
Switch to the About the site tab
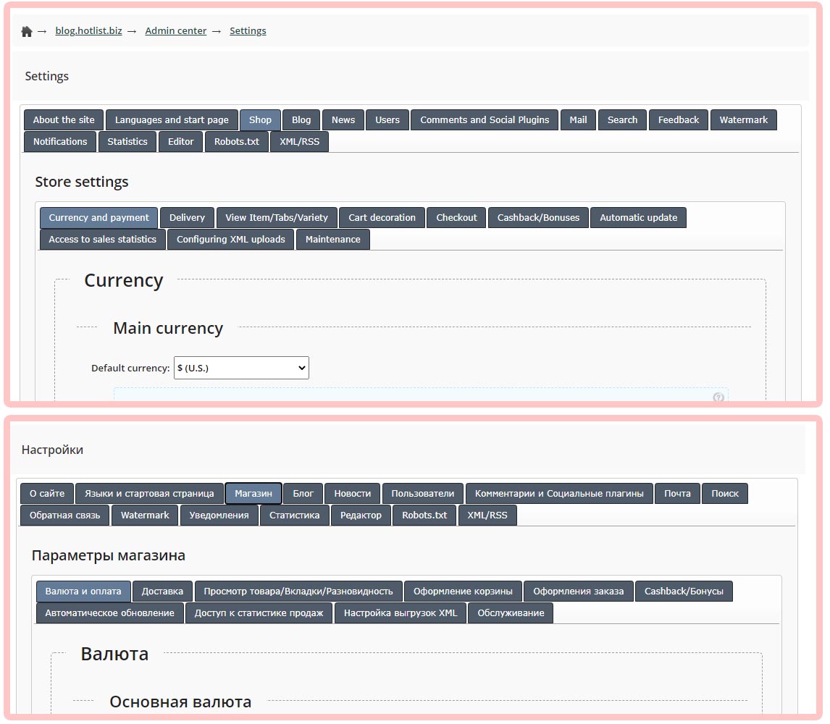coord(64,120)
